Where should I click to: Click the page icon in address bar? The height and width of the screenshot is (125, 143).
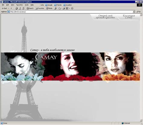[9, 12]
